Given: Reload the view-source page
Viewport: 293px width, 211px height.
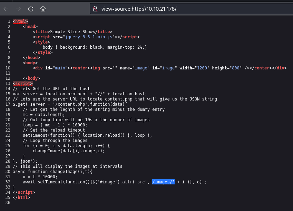Looking at the screenshot, I should click(31, 9).
